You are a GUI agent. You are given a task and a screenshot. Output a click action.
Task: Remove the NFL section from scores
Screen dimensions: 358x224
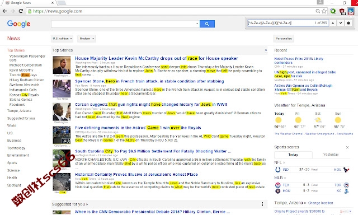point(284,162)
